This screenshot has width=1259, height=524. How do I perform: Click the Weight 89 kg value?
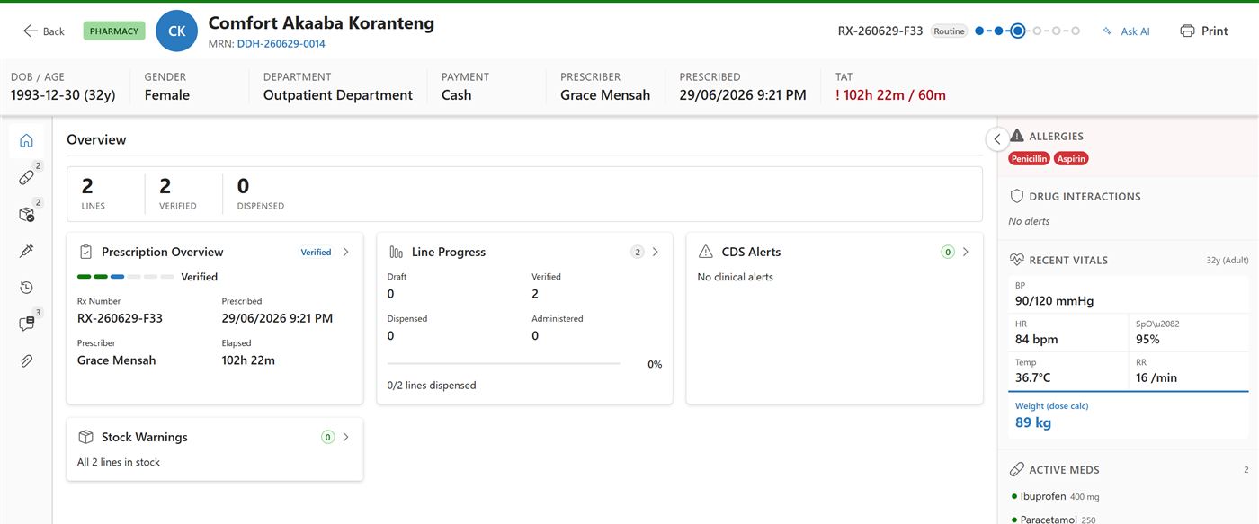[1033, 422]
